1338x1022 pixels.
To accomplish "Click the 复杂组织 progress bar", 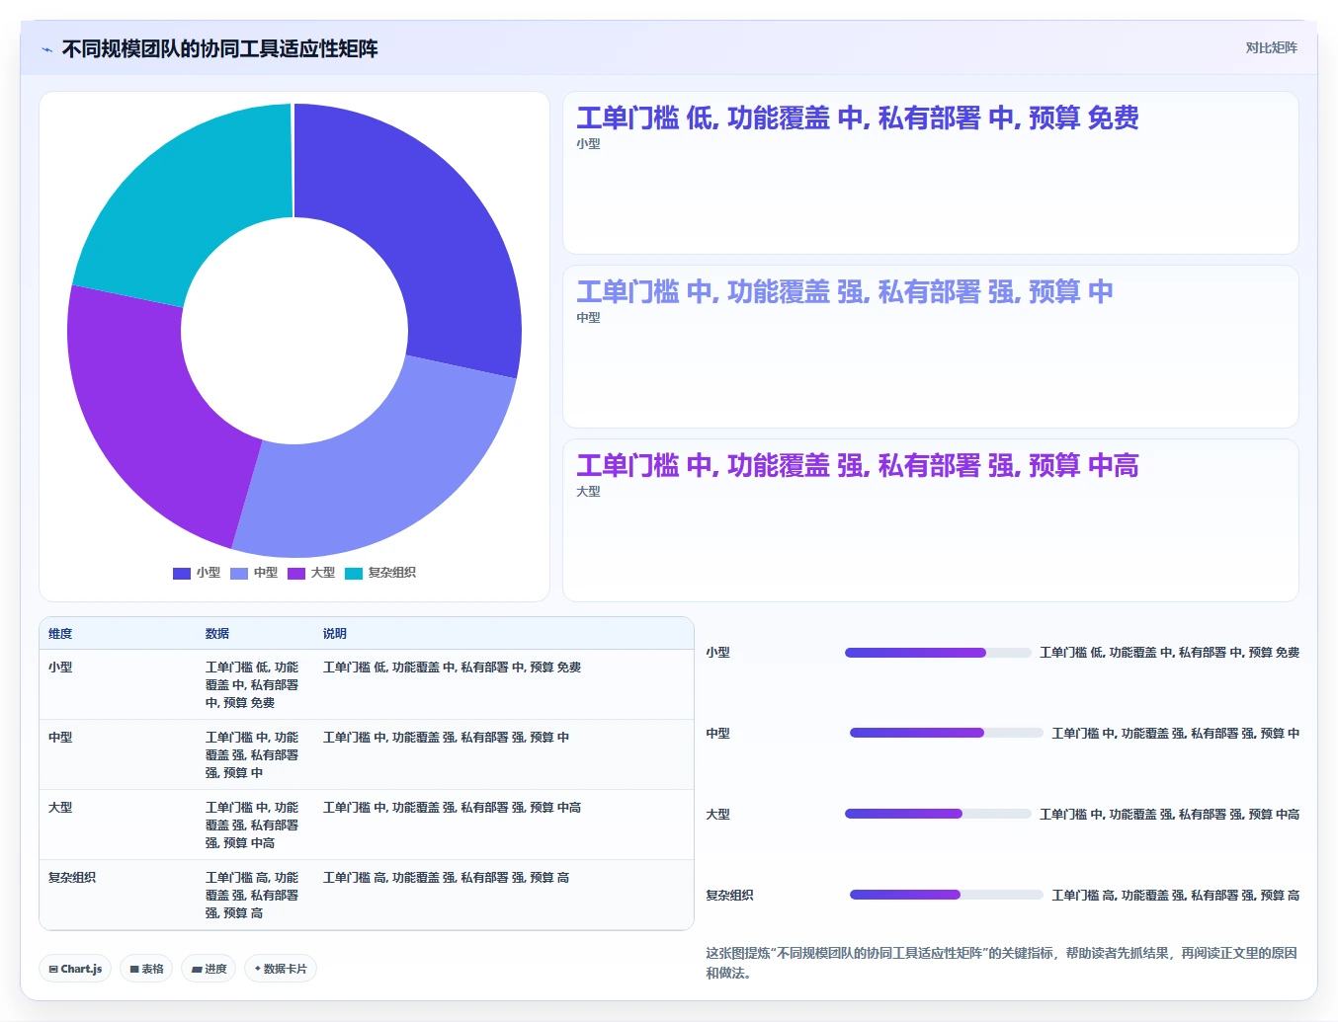I will (x=947, y=895).
